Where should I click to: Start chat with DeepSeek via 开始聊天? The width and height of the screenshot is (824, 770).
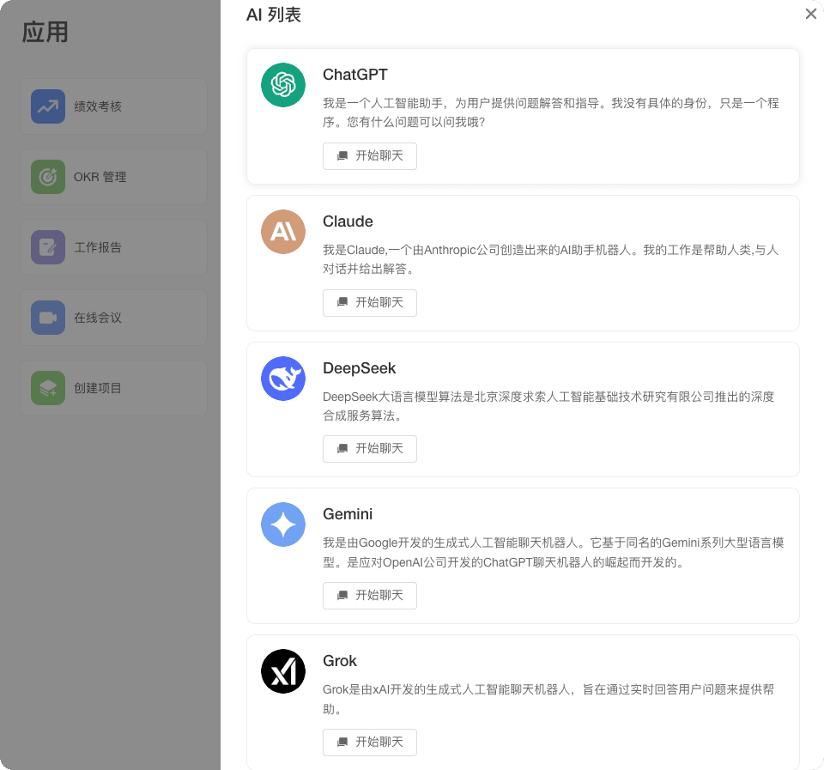(370, 449)
